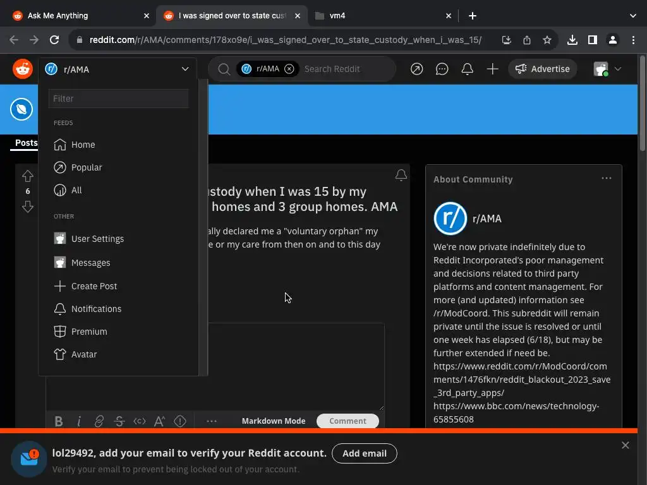Screen dimensions: 647x485
Task: Apply strikethrough in comment editor
Action: click(119, 421)
